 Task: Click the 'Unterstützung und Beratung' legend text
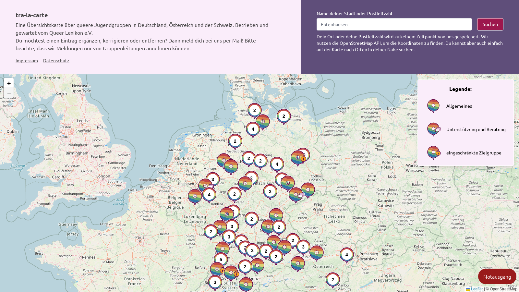(x=476, y=129)
